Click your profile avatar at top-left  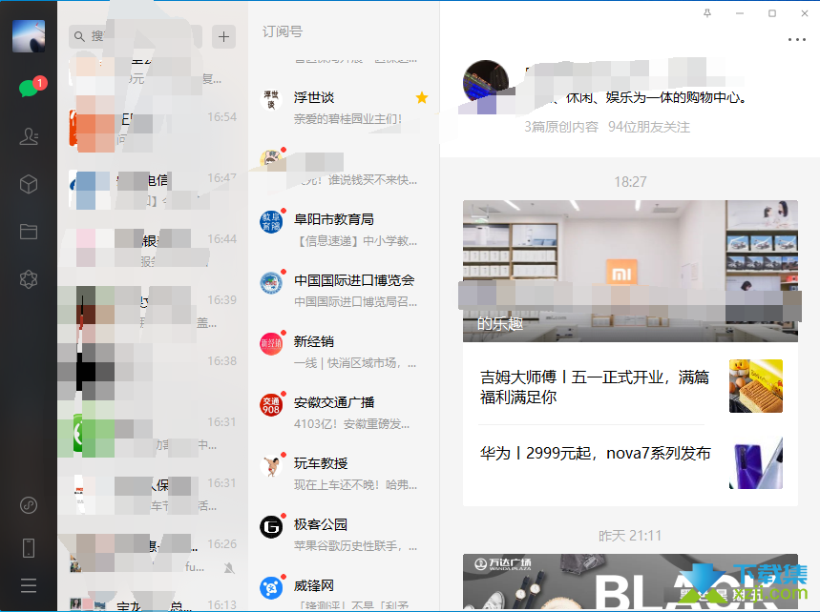click(29, 36)
